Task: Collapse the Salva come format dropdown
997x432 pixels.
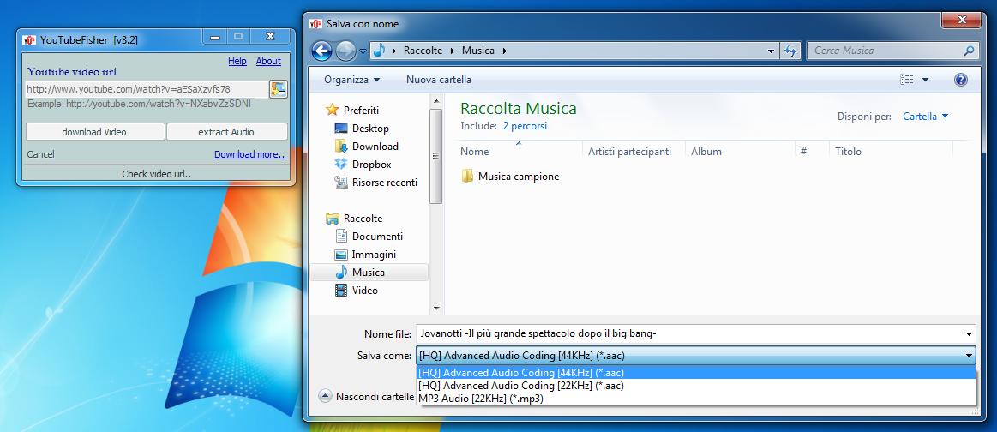Action: tap(969, 356)
